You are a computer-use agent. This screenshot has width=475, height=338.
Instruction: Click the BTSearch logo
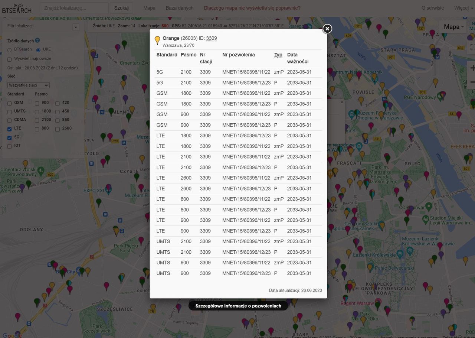point(17,8)
